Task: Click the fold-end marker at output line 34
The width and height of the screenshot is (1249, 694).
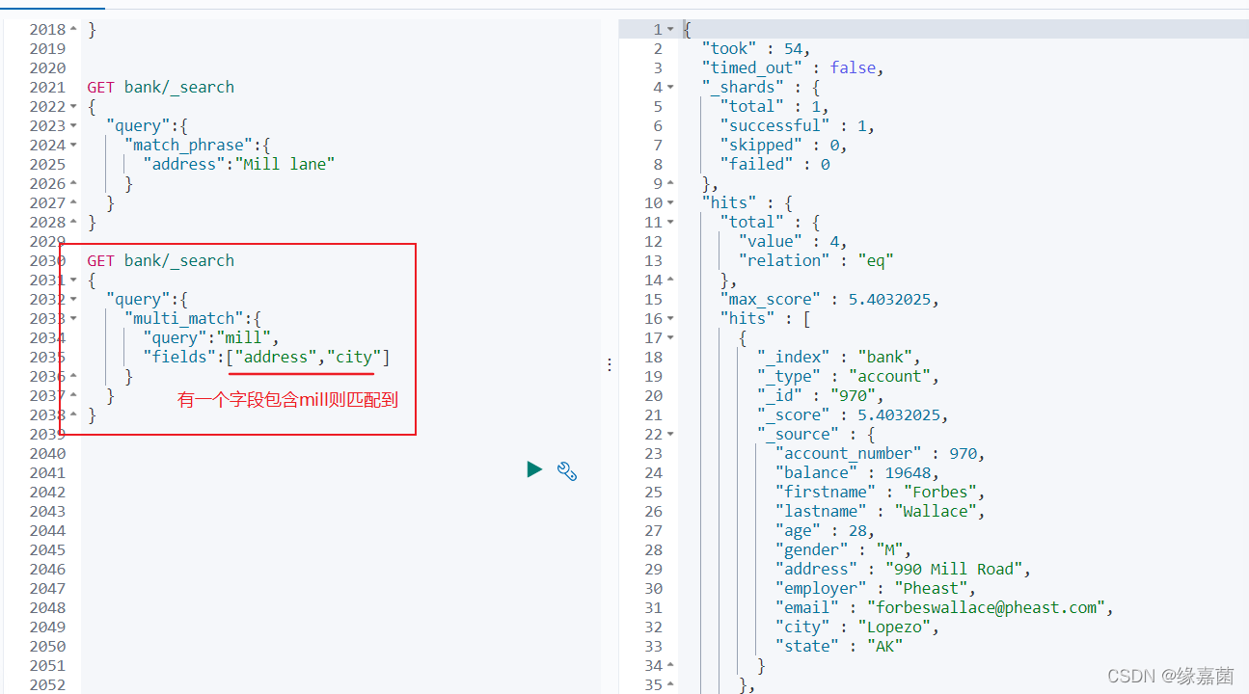Action: click(x=671, y=665)
